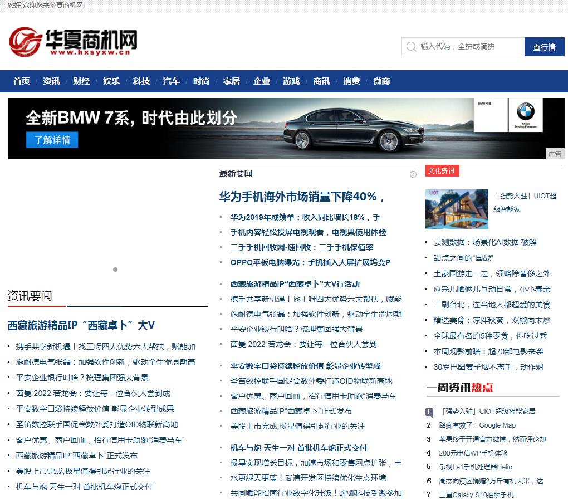Open the 财经 nav item
The height and width of the screenshot is (499, 568).
coord(81,81)
